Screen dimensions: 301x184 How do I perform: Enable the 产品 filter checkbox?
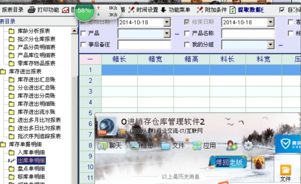tap(83, 33)
